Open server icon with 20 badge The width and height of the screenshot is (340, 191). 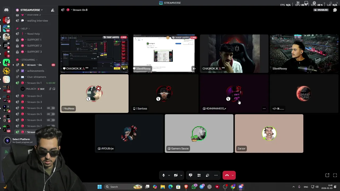pyautogui.click(x=6, y=28)
